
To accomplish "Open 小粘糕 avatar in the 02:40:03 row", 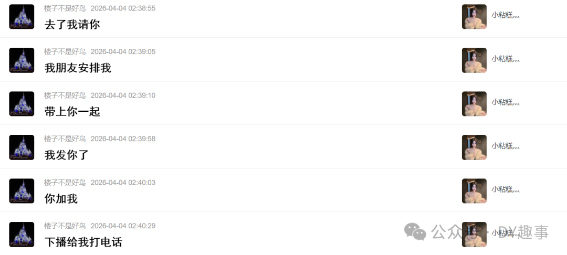I will click(x=474, y=190).
